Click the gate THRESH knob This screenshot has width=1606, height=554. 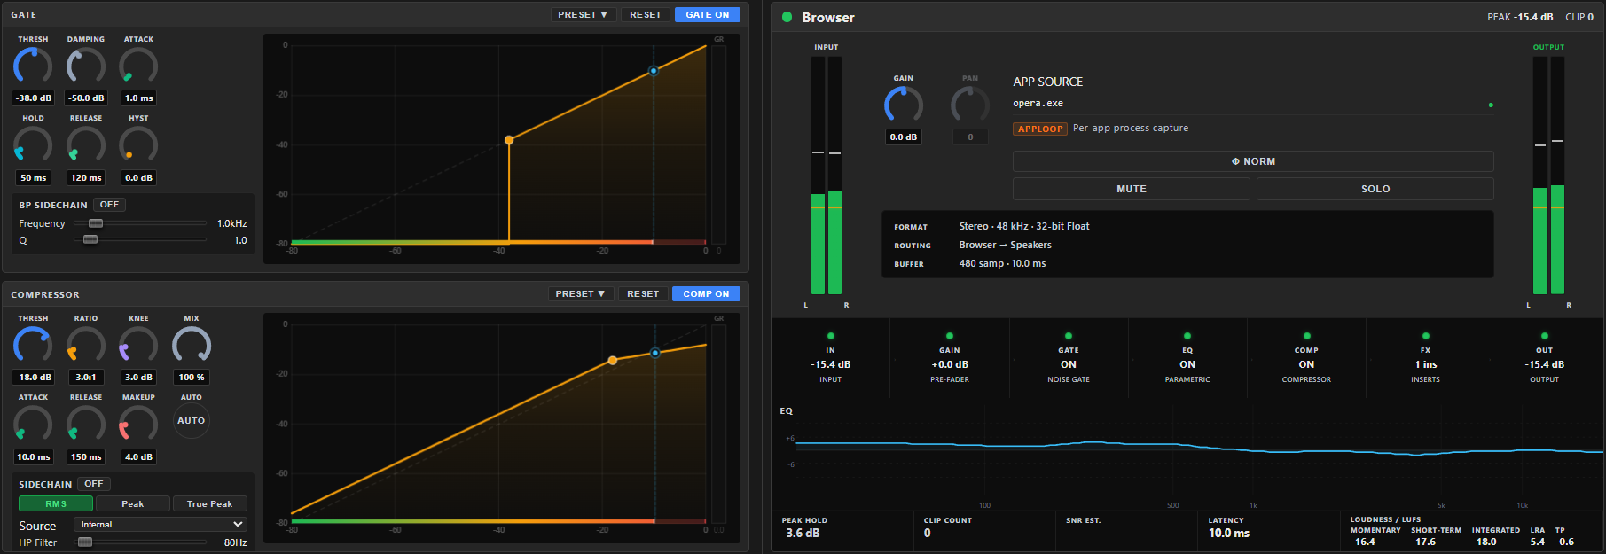click(x=33, y=66)
